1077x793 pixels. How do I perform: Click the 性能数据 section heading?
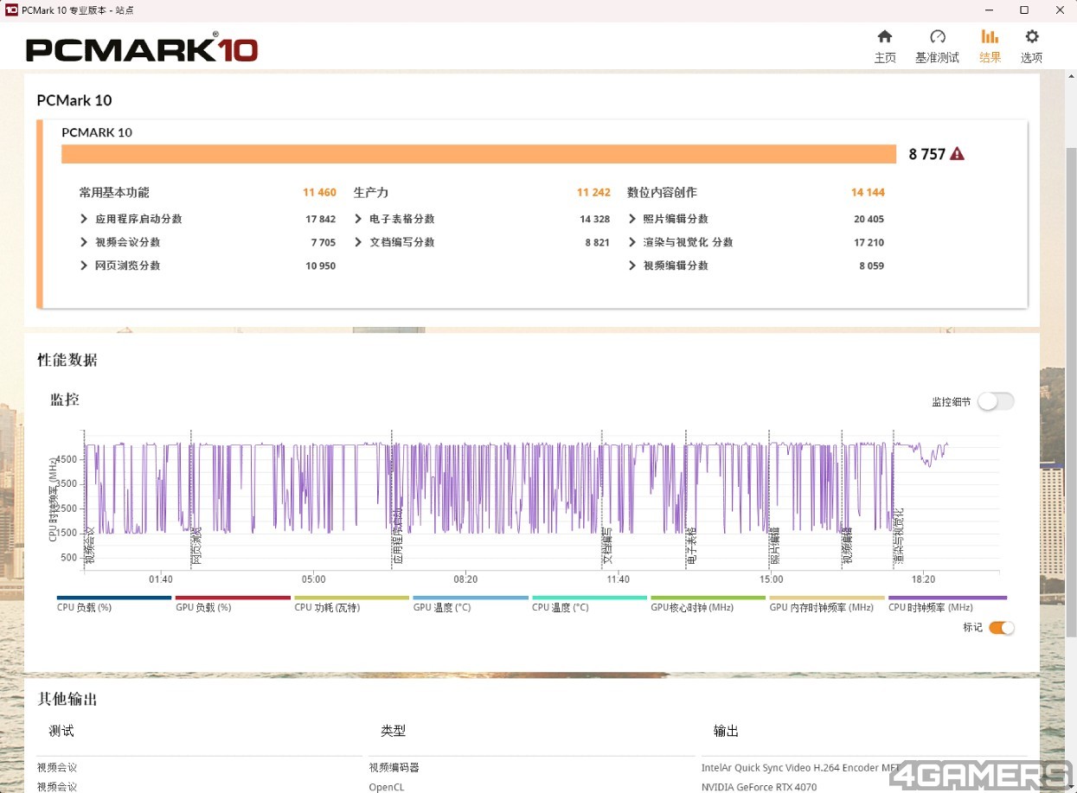pyautogui.click(x=67, y=360)
